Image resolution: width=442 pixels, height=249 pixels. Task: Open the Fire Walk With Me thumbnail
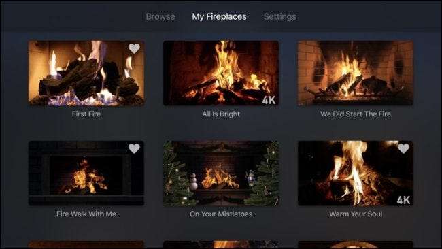point(86,173)
